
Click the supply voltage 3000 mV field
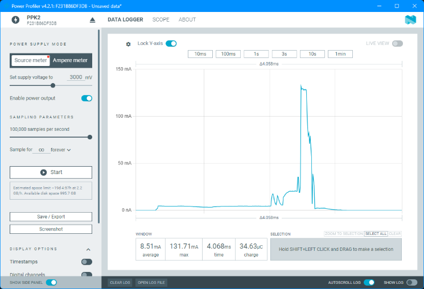(x=76, y=77)
